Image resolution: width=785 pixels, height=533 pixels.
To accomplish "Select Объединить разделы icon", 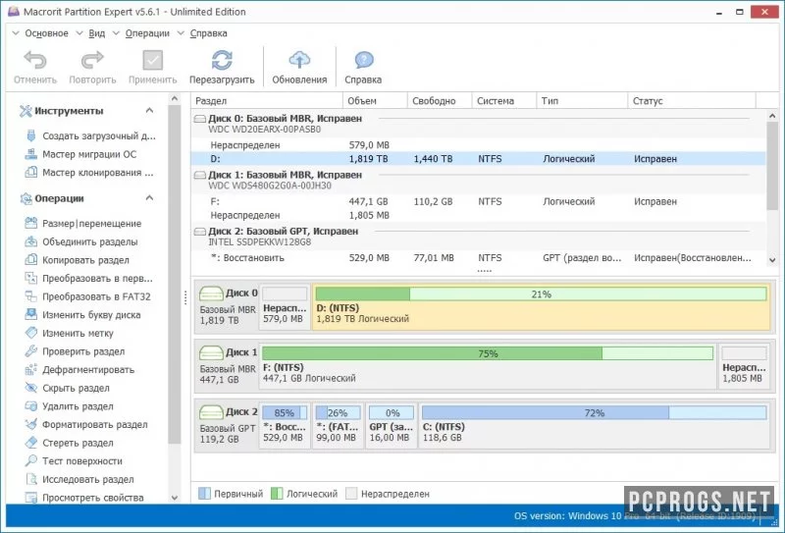I will pyautogui.click(x=31, y=241).
